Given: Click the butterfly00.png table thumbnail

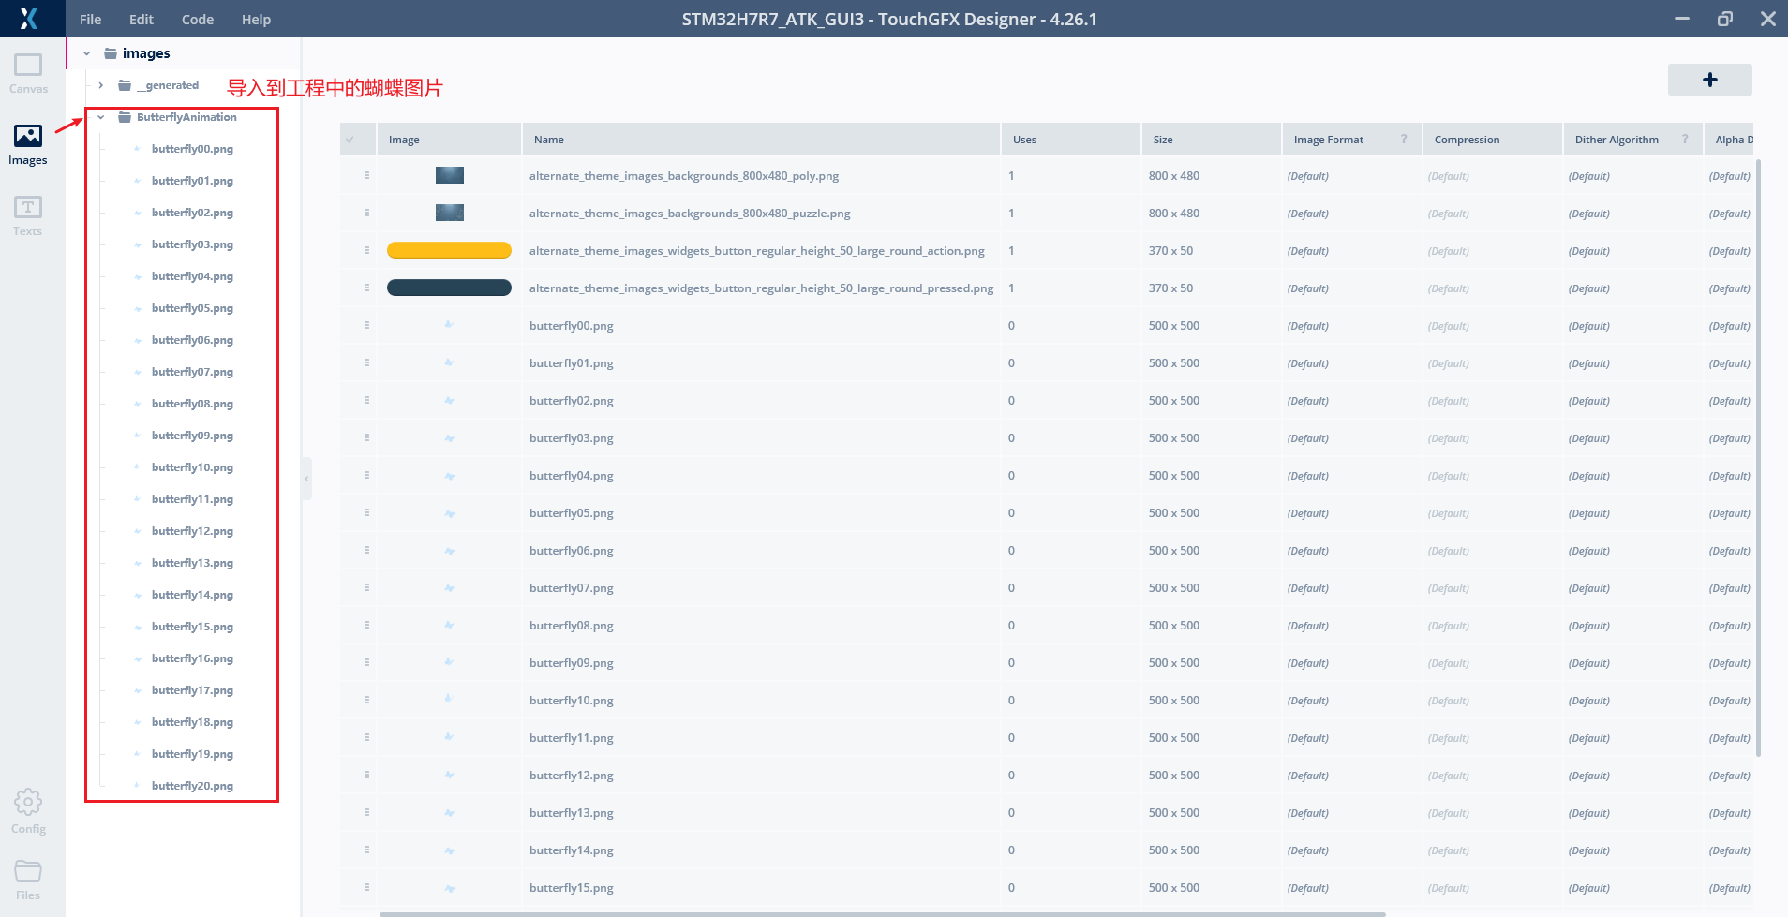Looking at the screenshot, I should pos(449,325).
